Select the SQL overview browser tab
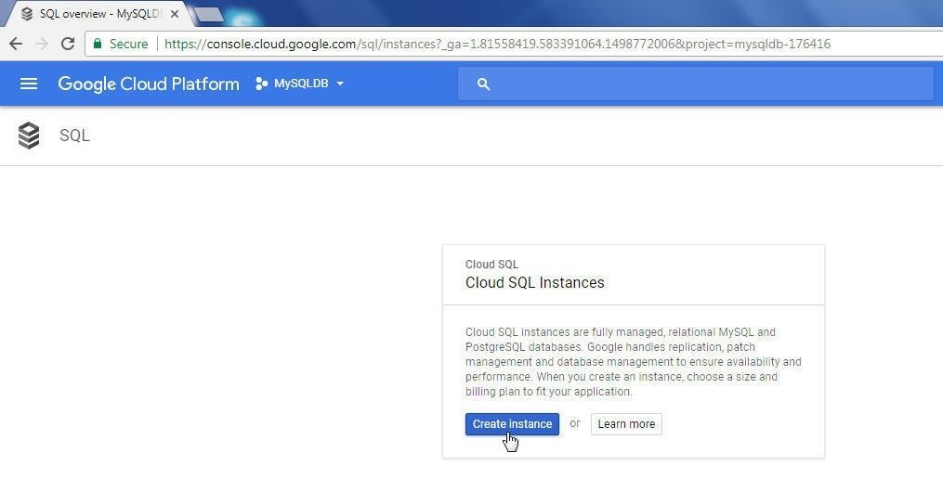The width and height of the screenshot is (943, 479). pos(99,14)
